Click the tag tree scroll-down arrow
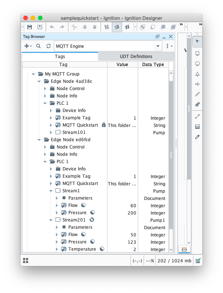The image size is (223, 293). coord(171,250)
